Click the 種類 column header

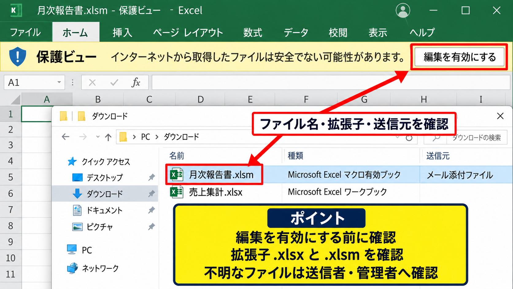point(295,156)
